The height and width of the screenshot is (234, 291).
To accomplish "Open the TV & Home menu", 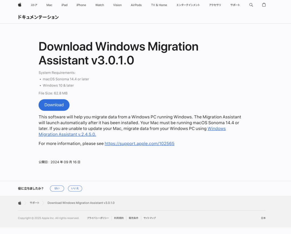I will (159, 5).
